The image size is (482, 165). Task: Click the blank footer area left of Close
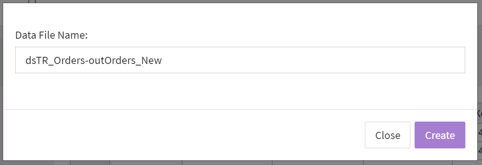pyautogui.click(x=178, y=135)
